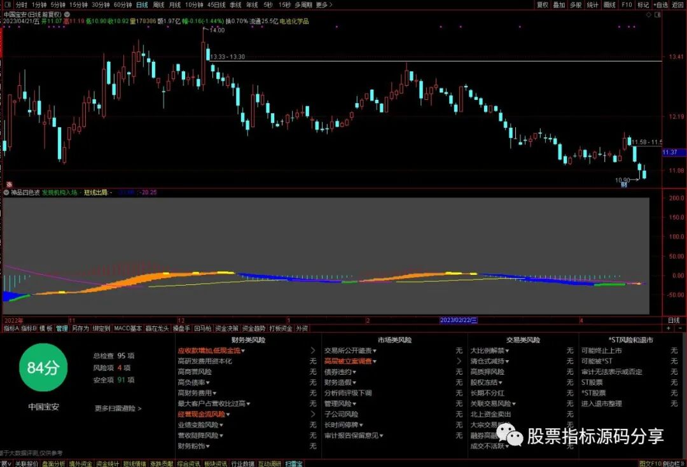Select the 年线 period tab
Screen dimensions: 687x467
[252, 5]
